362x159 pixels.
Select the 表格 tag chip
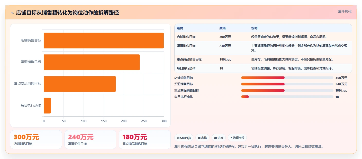pyautogui.click(x=202, y=138)
